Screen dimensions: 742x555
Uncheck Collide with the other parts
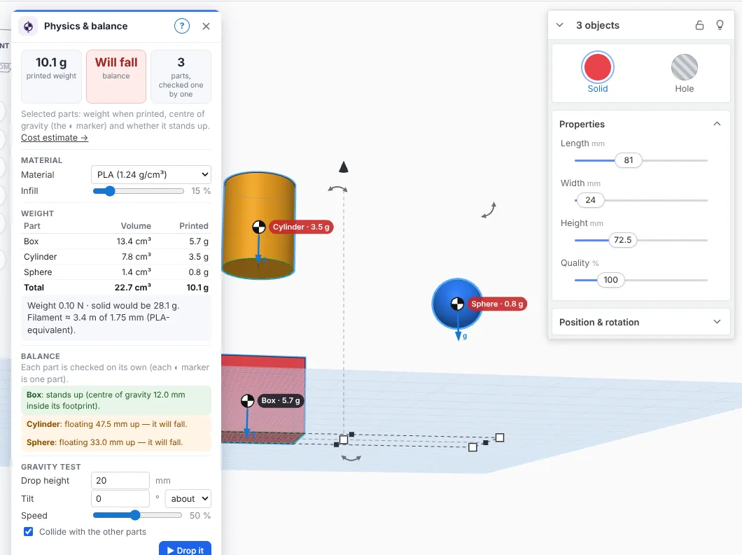pyautogui.click(x=29, y=531)
